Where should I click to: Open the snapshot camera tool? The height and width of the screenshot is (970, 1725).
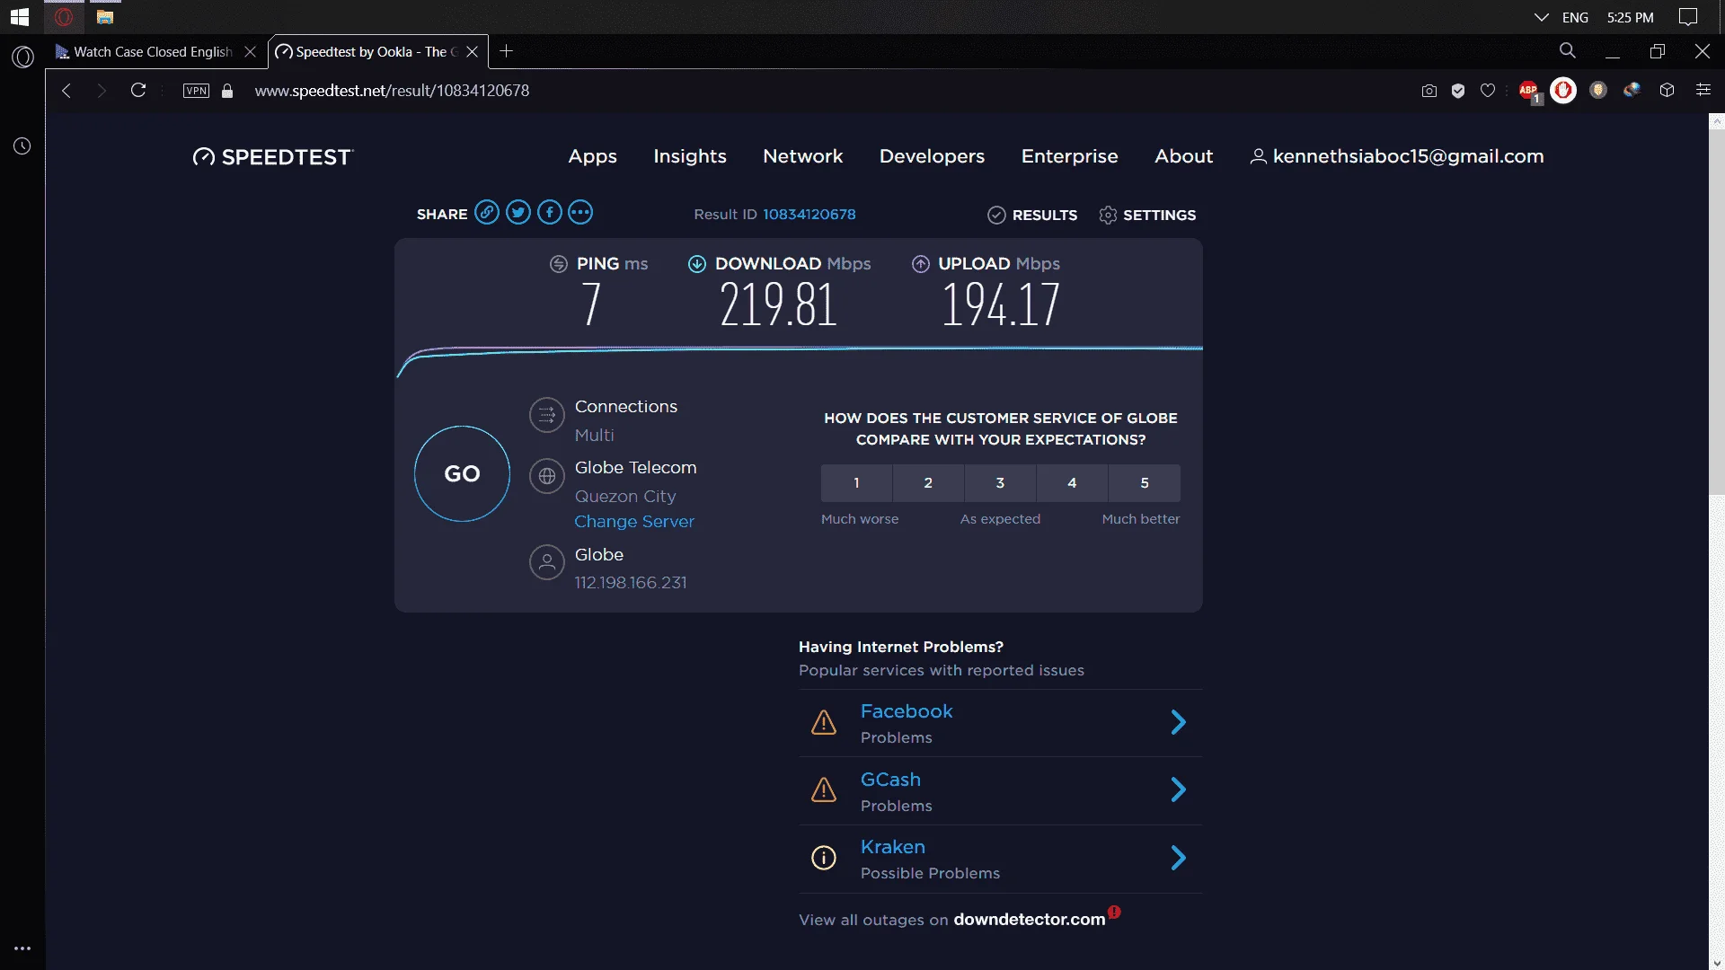pyautogui.click(x=1429, y=91)
